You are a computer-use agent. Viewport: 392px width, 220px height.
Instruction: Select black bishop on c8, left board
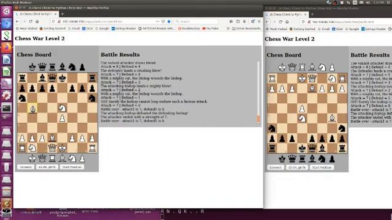(42, 78)
